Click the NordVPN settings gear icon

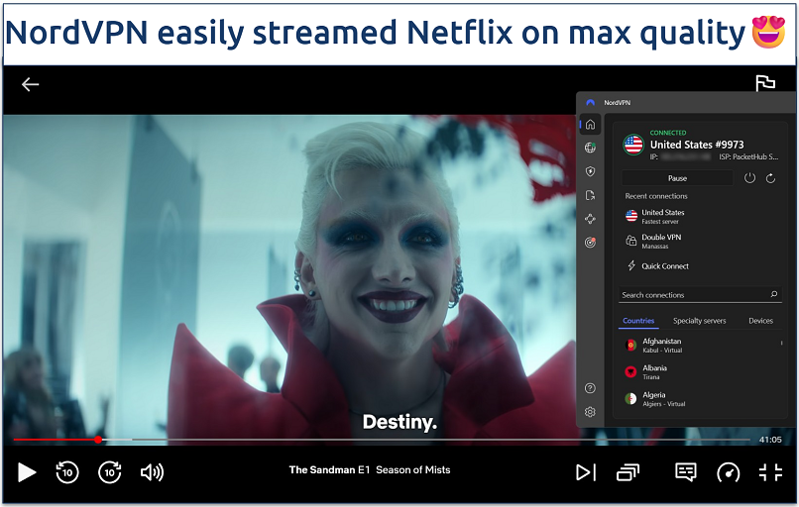tap(591, 412)
